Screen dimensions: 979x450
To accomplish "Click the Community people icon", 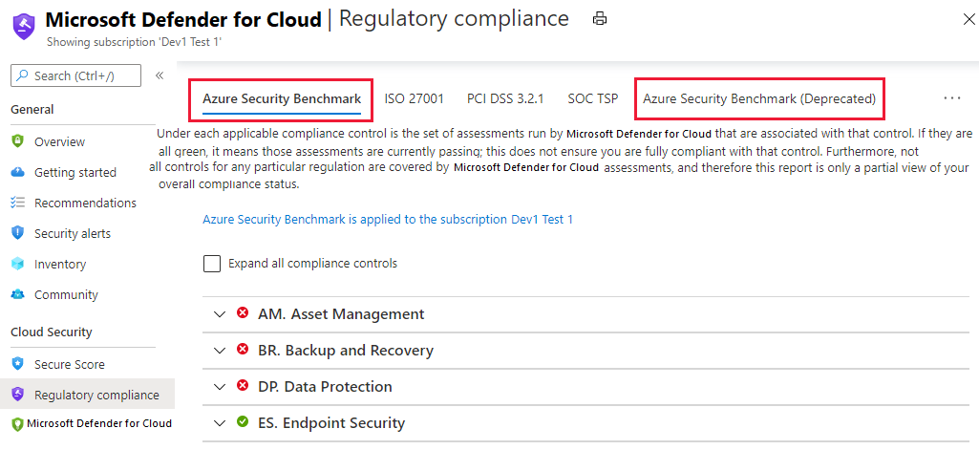I will [17, 294].
